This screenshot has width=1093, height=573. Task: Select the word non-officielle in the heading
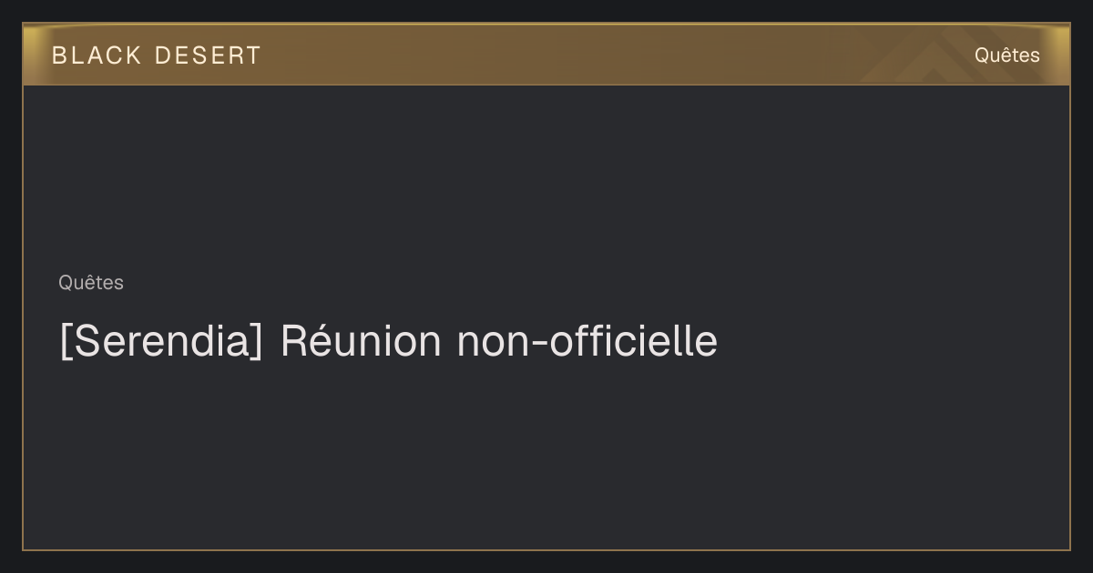point(587,341)
